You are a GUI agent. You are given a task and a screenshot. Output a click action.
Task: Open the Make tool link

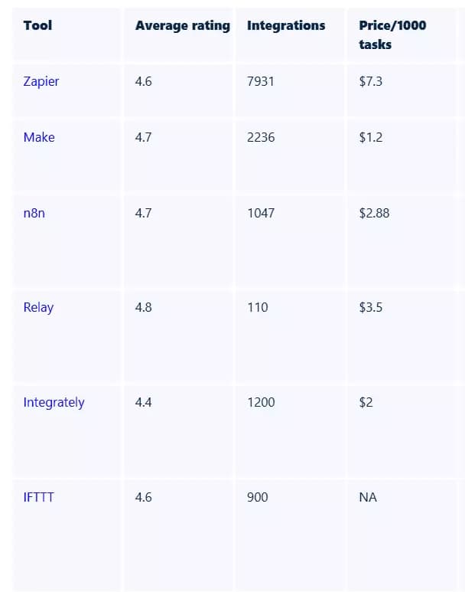pyautogui.click(x=39, y=137)
